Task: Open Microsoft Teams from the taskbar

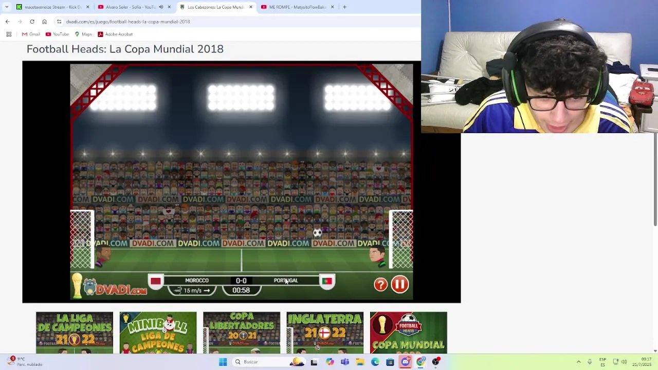Action: click(345, 362)
